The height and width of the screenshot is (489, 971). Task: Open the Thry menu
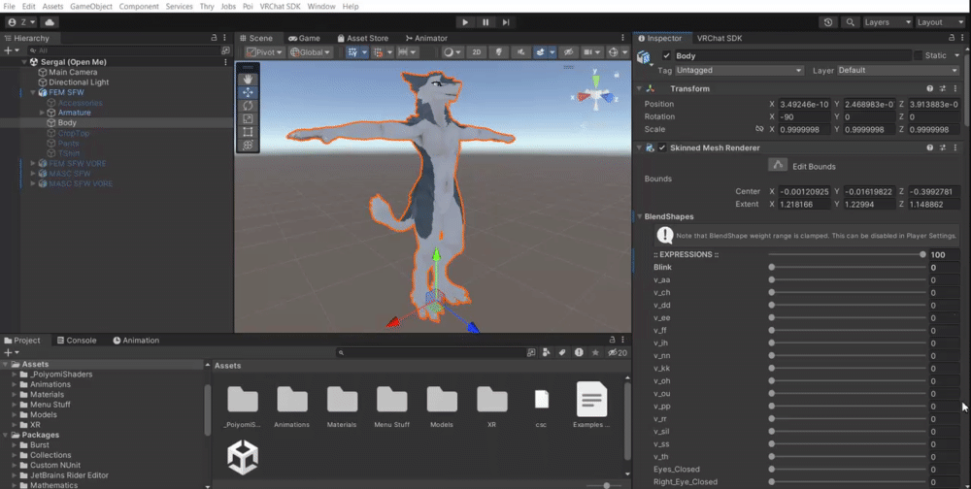207,6
